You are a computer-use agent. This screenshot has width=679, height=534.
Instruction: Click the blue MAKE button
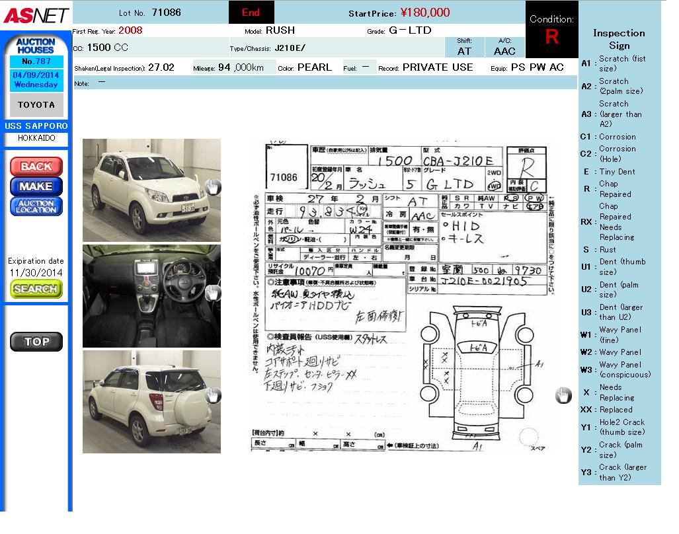tap(36, 186)
